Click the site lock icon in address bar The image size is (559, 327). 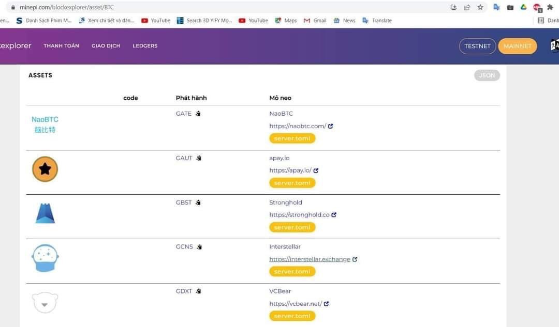tap(13, 7)
